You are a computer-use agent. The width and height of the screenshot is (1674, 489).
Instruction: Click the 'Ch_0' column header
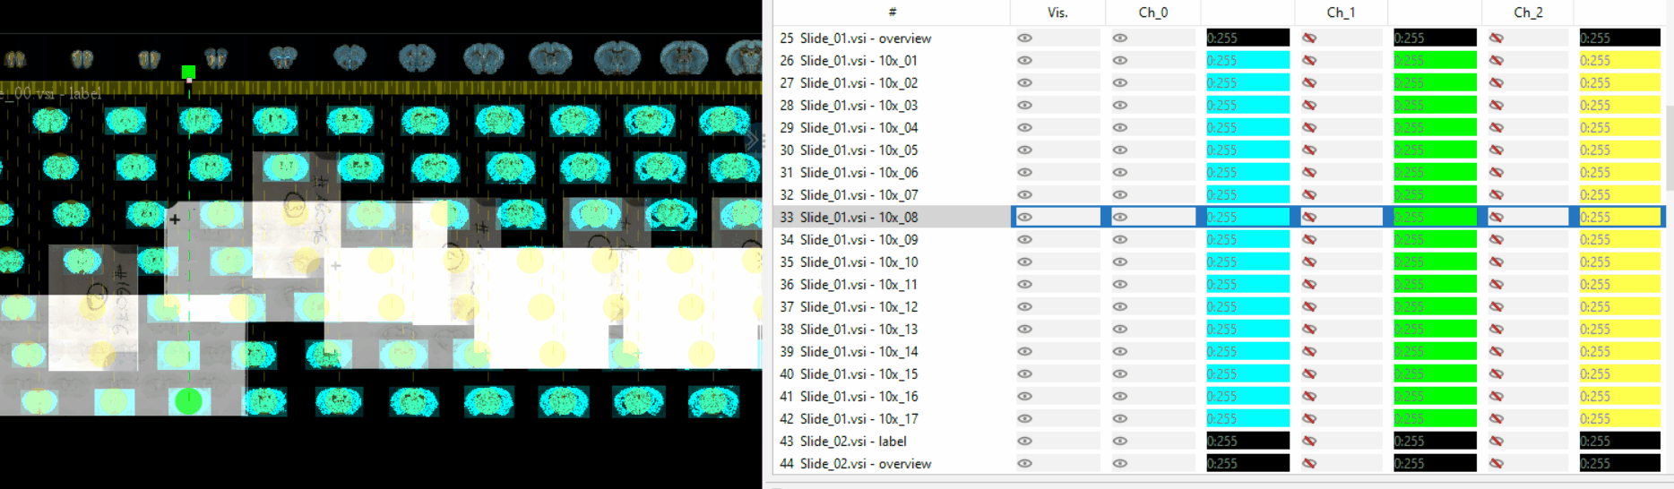click(1153, 13)
